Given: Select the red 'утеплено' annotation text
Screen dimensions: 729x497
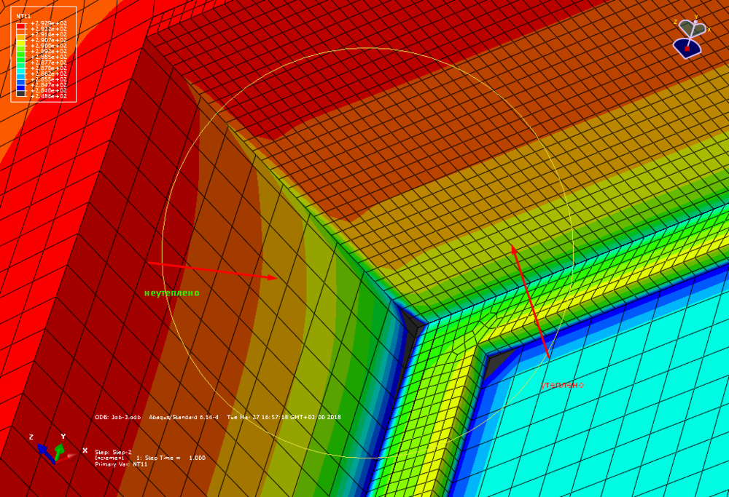Looking at the screenshot, I should (562, 385).
